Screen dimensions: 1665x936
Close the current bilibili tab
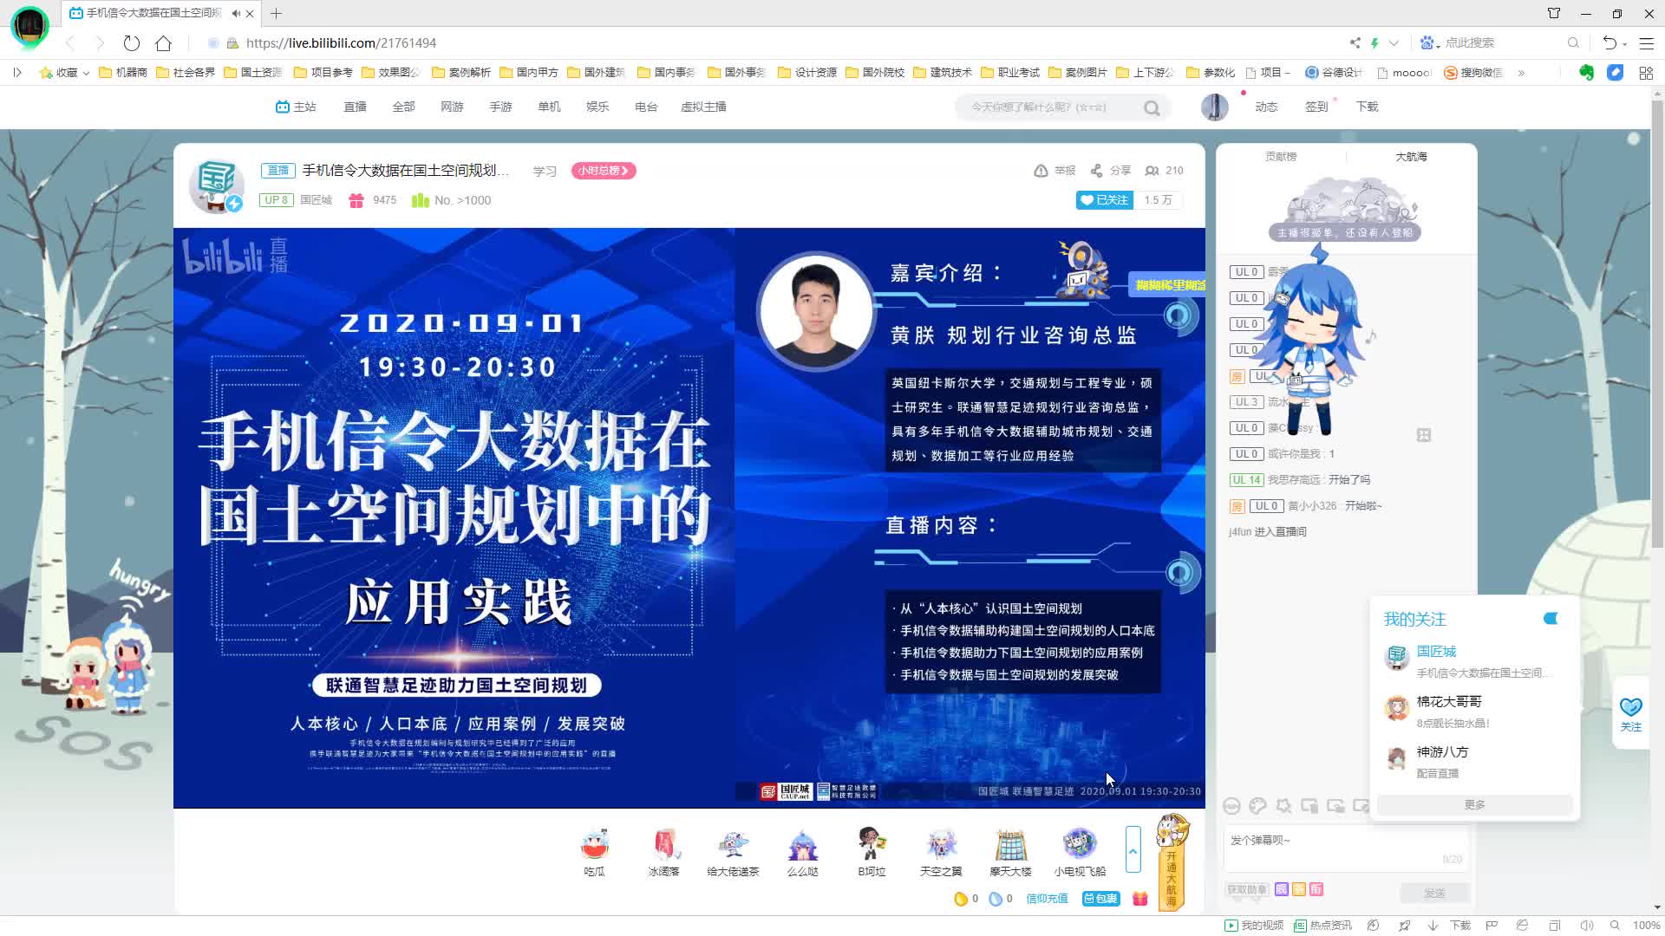pos(250,14)
